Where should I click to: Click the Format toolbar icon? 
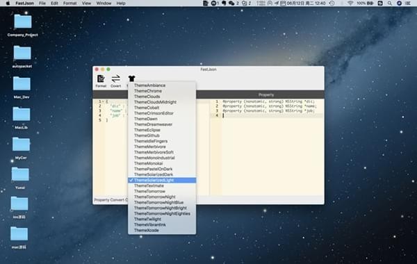(101, 79)
